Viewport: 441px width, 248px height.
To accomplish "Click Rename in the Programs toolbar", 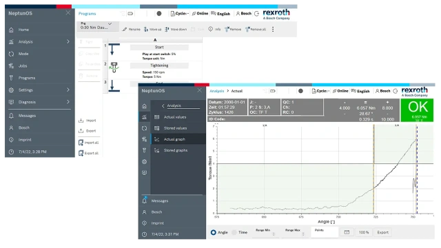I will pos(132,29).
